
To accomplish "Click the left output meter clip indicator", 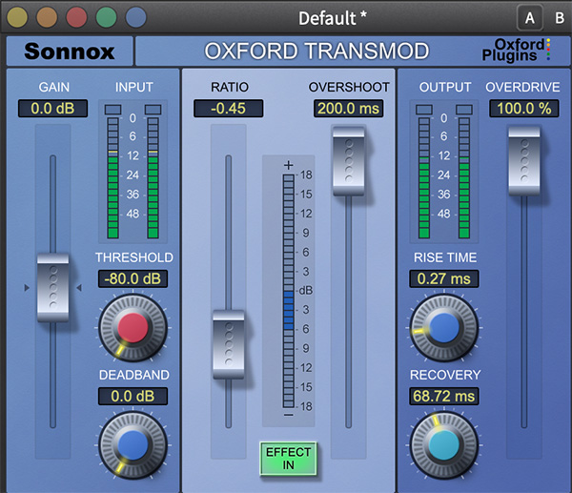I will coord(424,110).
